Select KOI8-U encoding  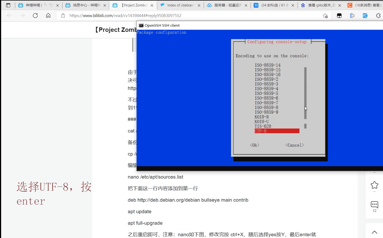(x=262, y=122)
